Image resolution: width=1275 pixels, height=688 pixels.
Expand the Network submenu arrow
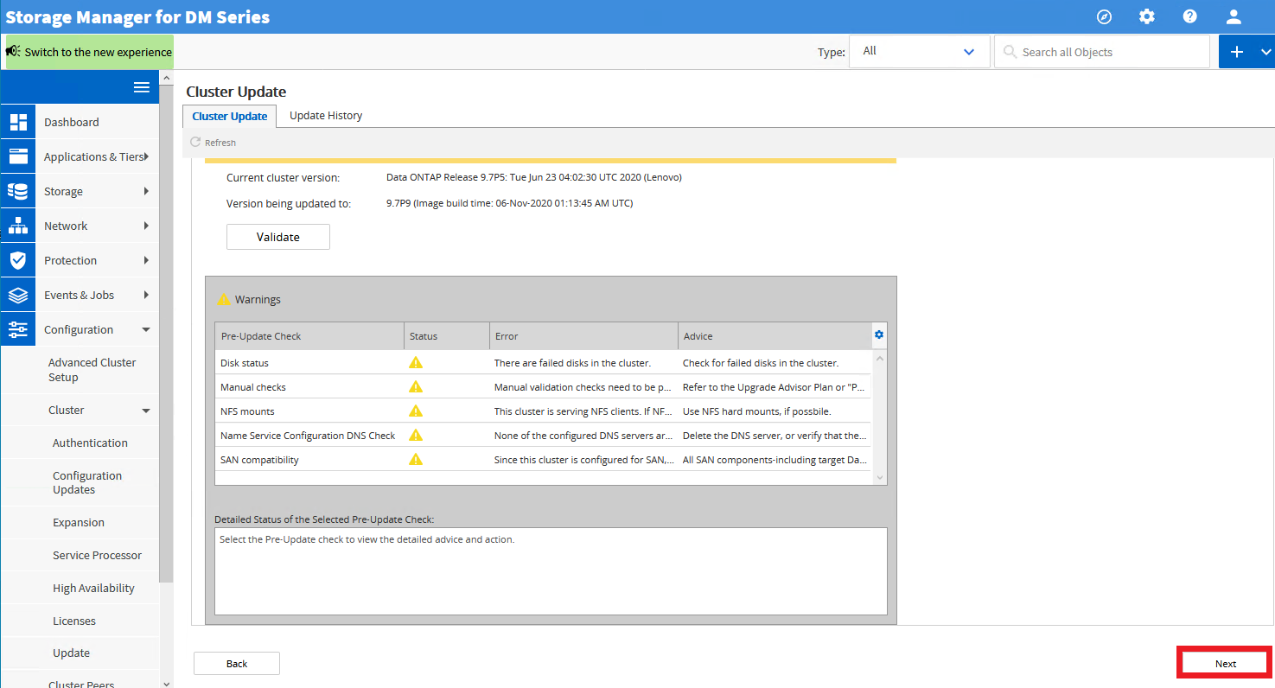click(146, 226)
